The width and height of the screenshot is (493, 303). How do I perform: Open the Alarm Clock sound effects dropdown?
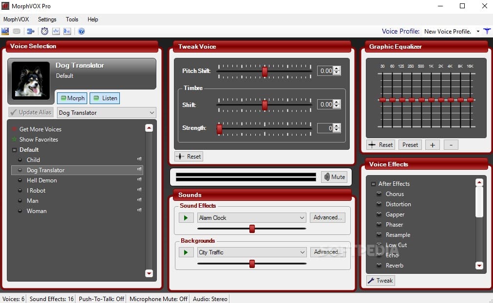click(302, 217)
